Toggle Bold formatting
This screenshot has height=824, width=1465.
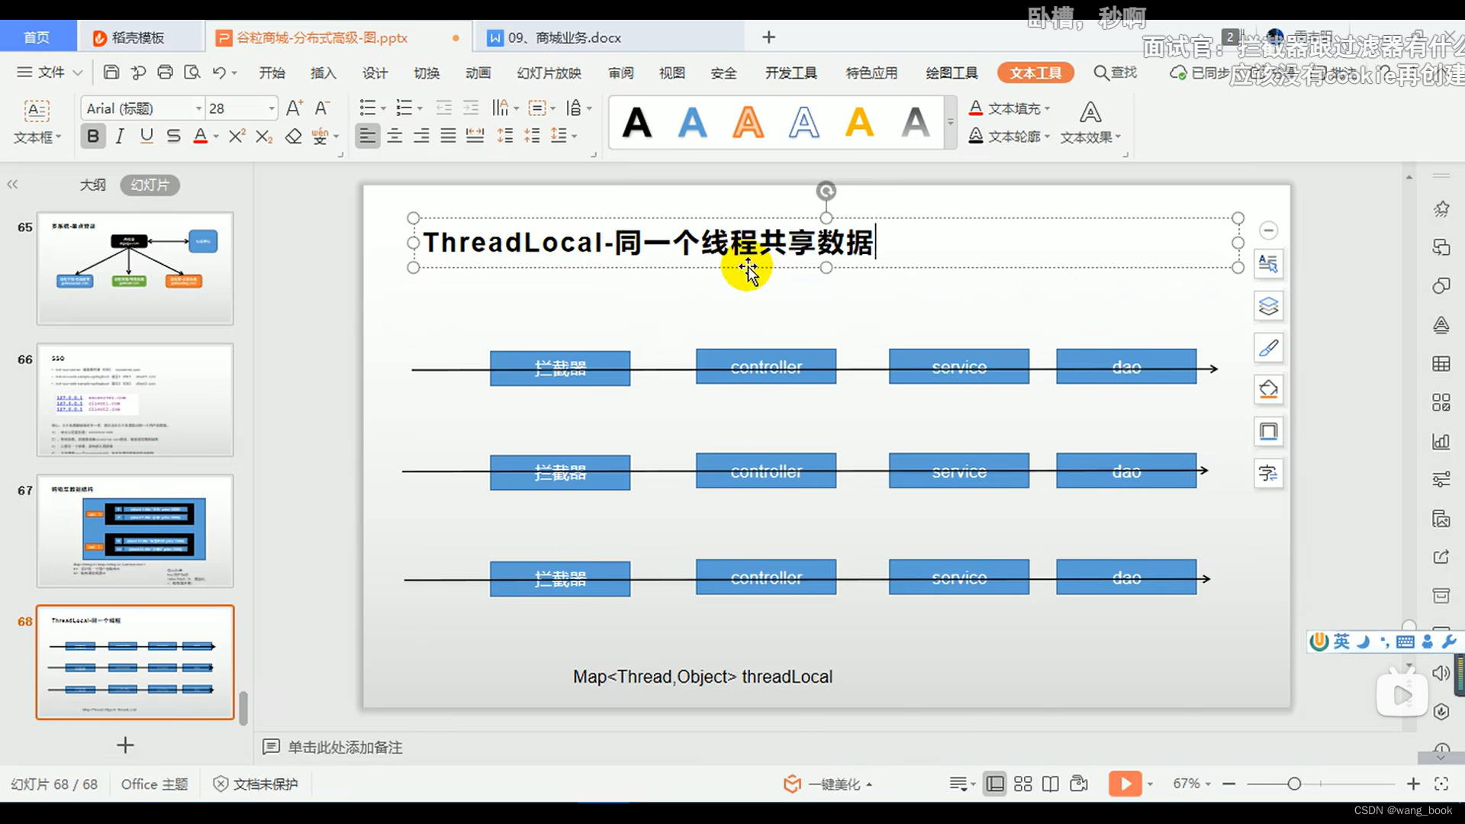[x=93, y=136]
